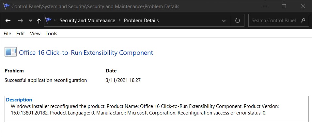
Task: Click the Description text box
Action: click(157, 109)
